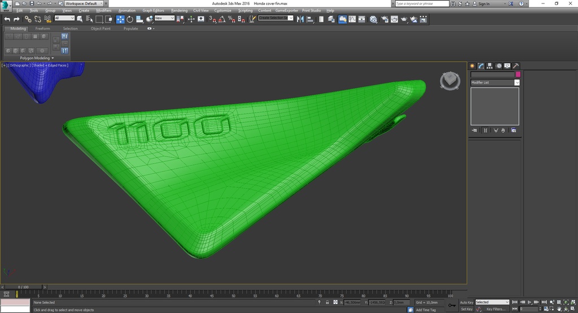Click the Key Filters button
578x313 pixels.
coord(496,309)
